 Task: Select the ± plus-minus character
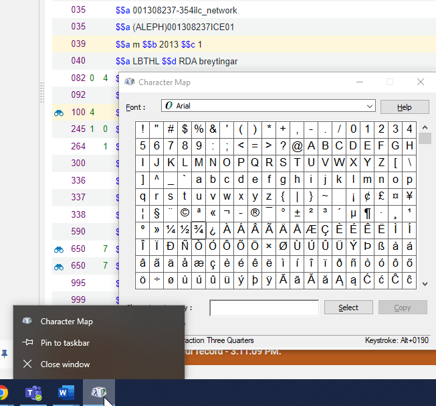297,213
